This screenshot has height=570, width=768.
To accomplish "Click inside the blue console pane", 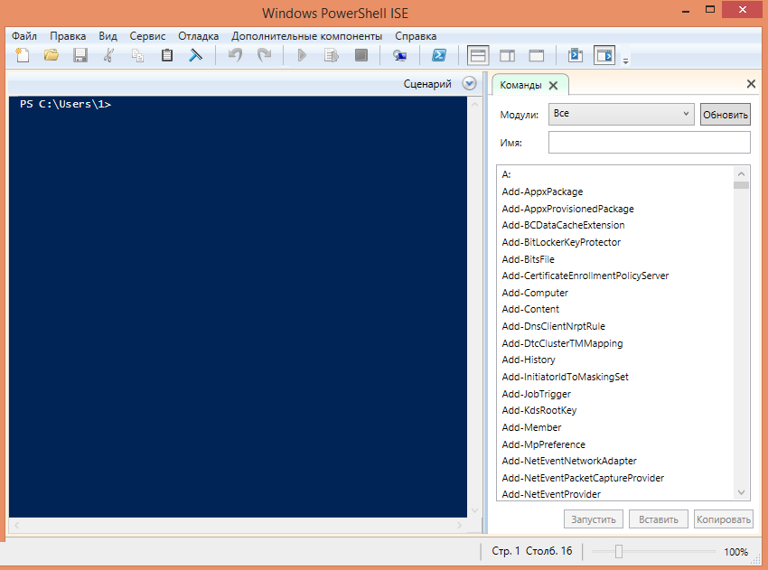I will pos(238,307).
